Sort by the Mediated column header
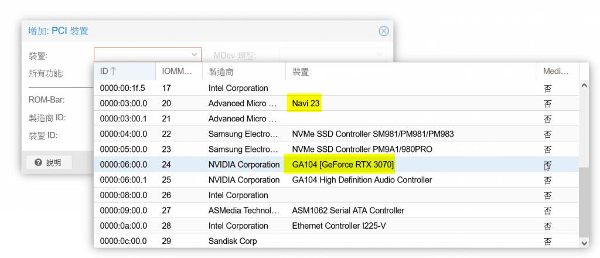The width and height of the screenshot is (600, 258). 558,71
